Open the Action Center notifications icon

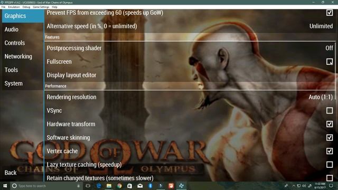pos(331,186)
